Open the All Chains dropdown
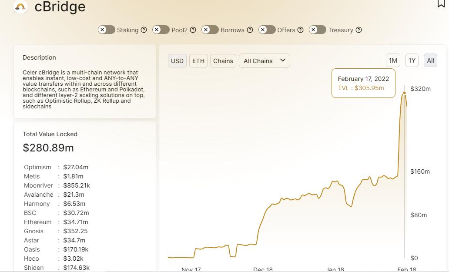Image resolution: width=449 pixels, height=272 pixels. 264,61
